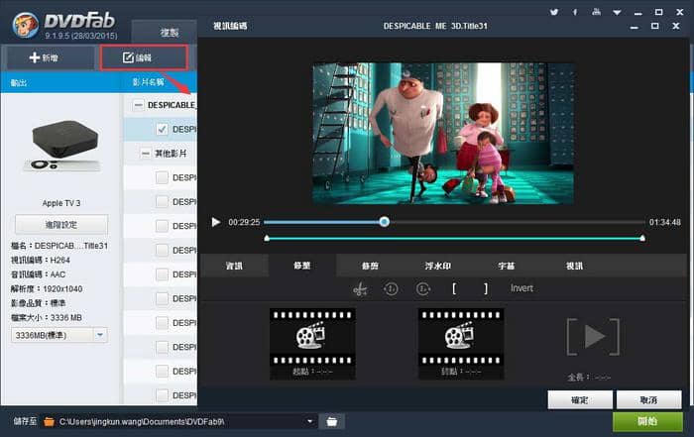The image size is (694, 437).
Task: Click the 1920x1040 resolution text
Action: 62,288
